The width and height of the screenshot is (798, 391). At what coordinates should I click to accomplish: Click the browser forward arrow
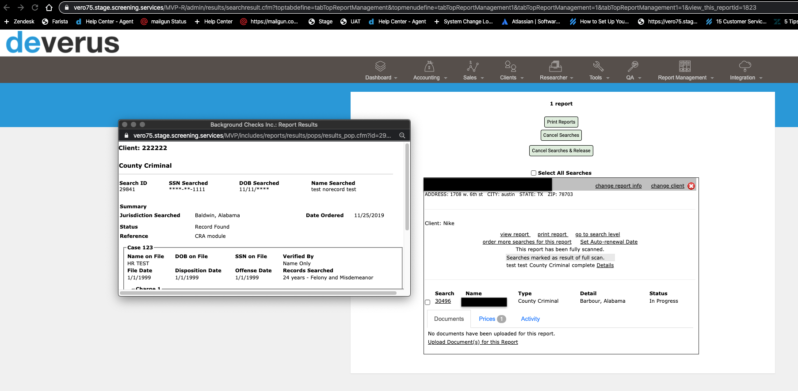click(20, 8)
